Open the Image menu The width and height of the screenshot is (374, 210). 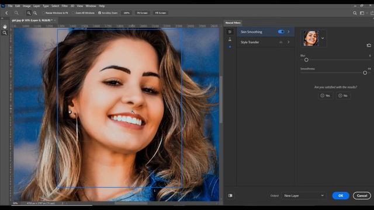pyautogui.click(x=26, y=6)
